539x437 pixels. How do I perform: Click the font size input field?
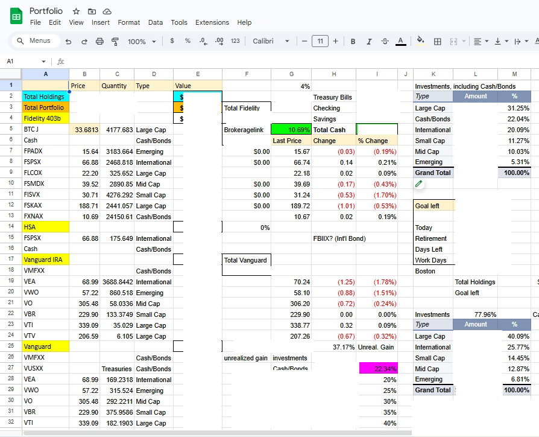pos(320,41)
